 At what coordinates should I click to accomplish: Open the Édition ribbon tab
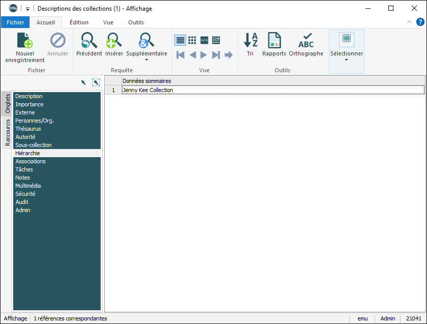click(79, 22)
